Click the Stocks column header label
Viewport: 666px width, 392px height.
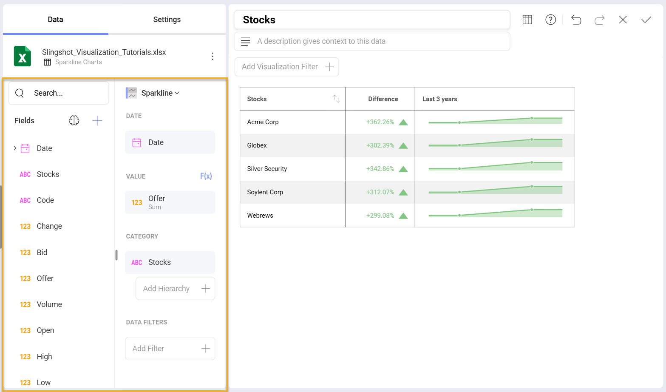click(x=257, y=99)
